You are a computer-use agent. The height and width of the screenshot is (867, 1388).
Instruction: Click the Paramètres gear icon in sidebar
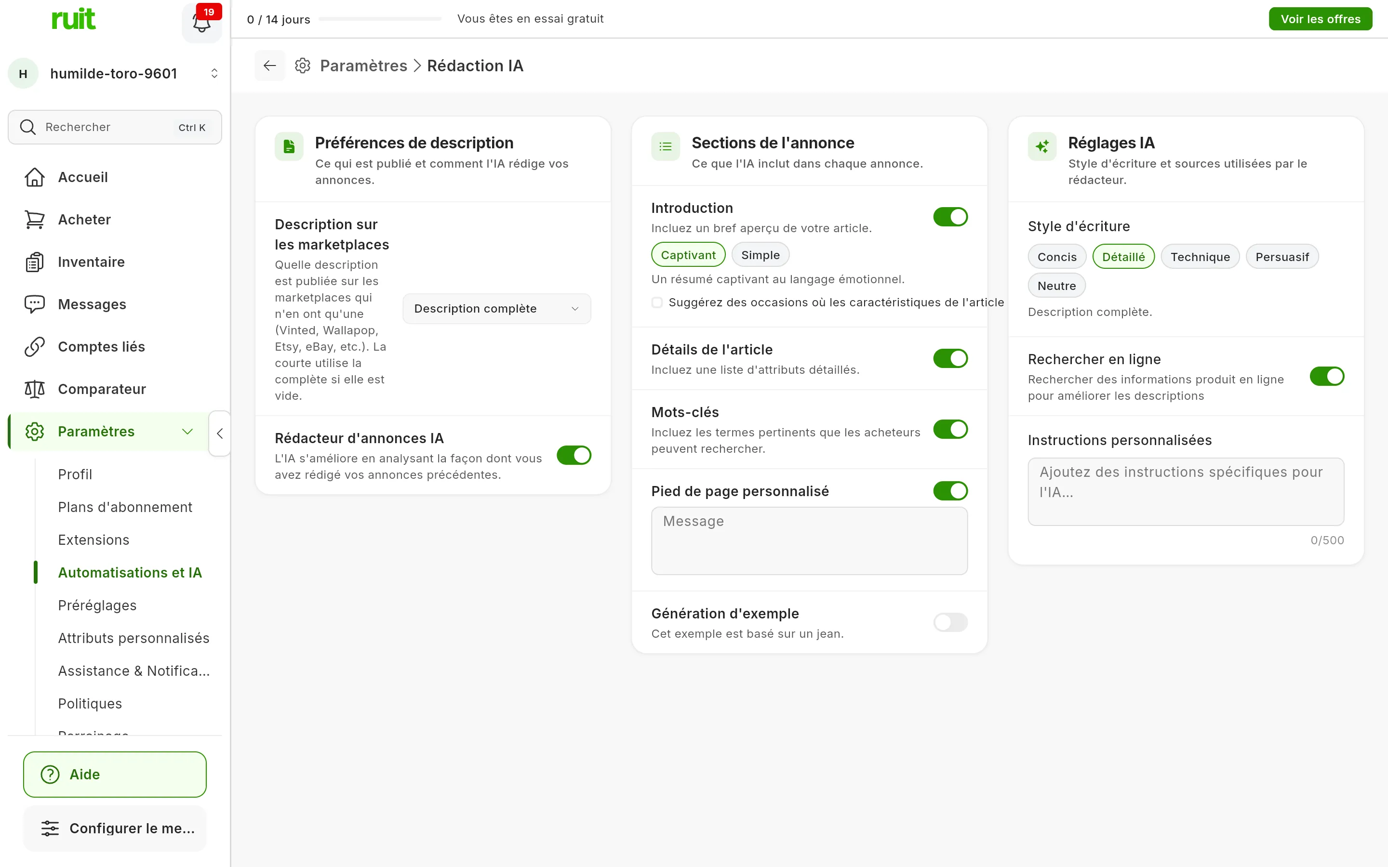click(34, 432)
